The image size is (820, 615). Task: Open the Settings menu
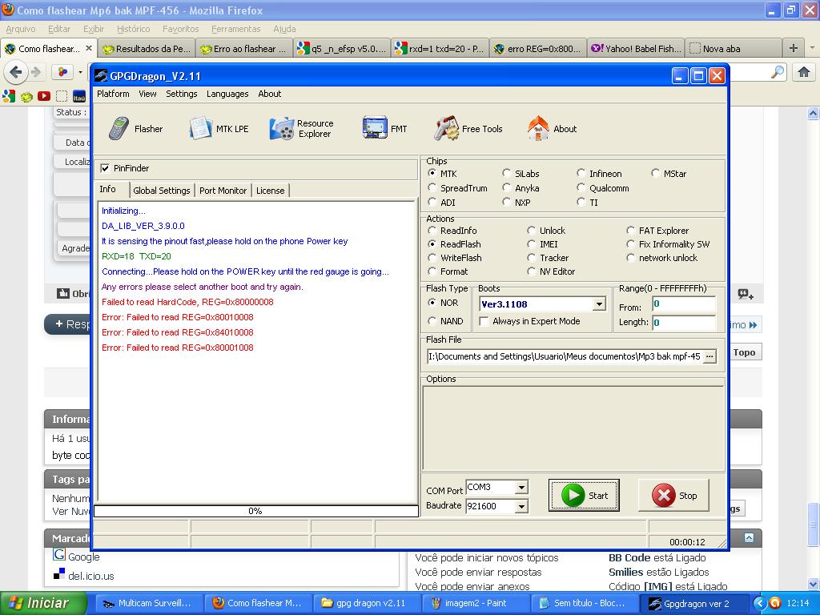(182, 94)
